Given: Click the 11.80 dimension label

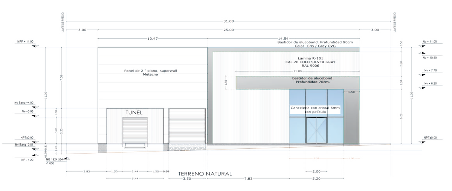Looking at the screenshot, I should (298, 71).
